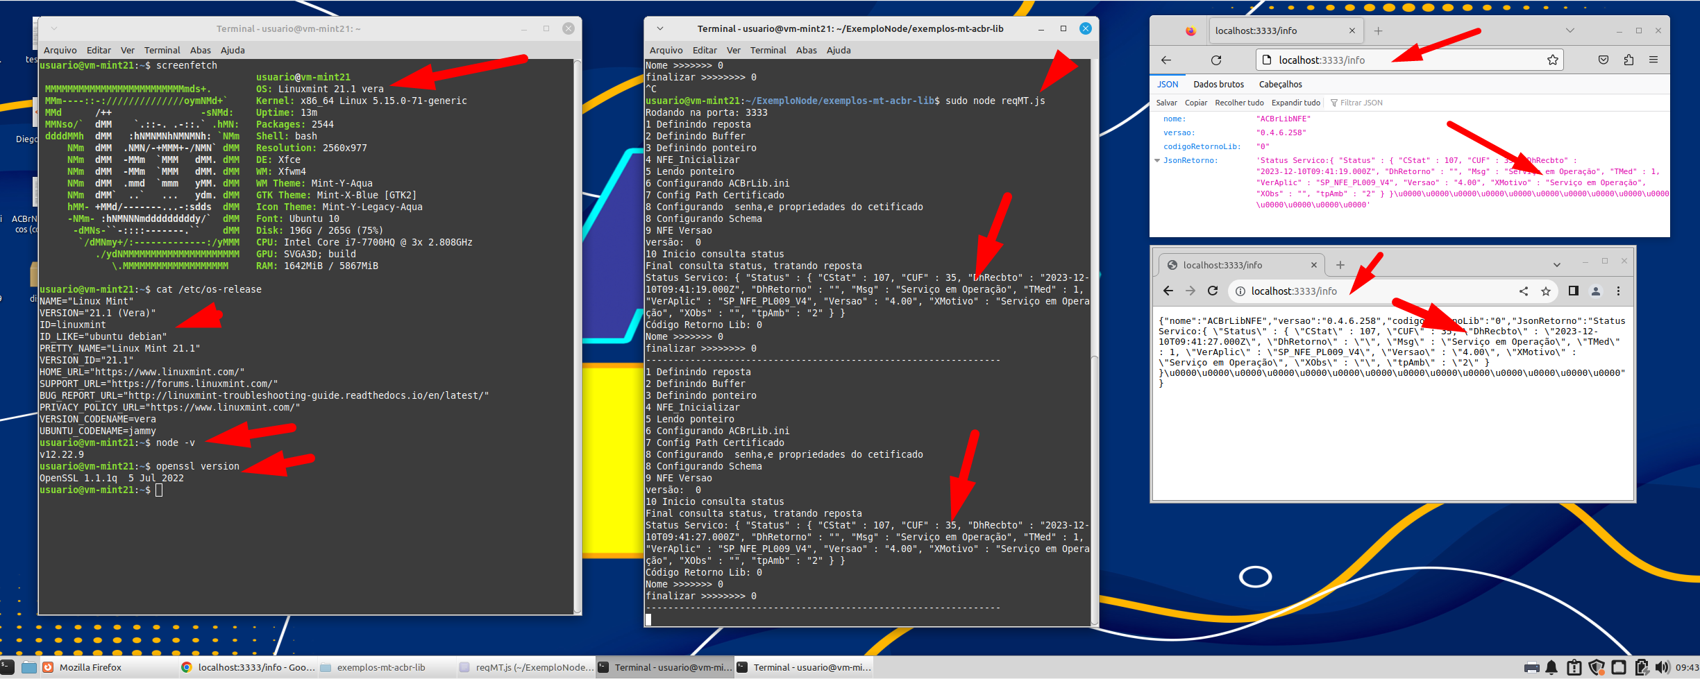Open Firefox extensions puzzle icon
The height and width of the screenshot is (679, 1700).
tap(1629, 60)
